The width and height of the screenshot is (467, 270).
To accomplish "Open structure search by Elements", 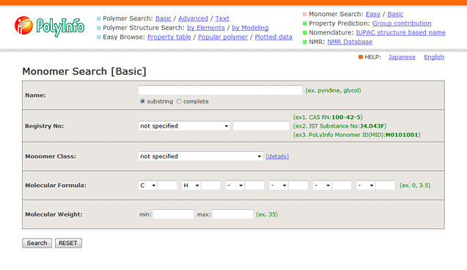I will 206,28.
